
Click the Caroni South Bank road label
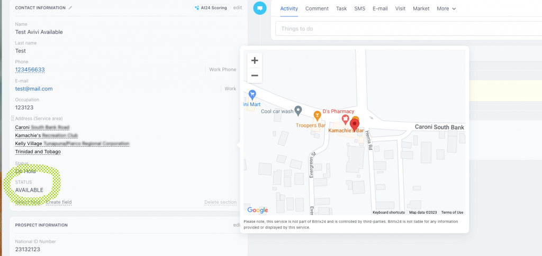tap(439, 128)
